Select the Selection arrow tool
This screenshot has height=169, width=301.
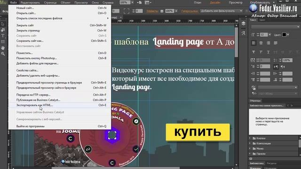pos(3,24)
